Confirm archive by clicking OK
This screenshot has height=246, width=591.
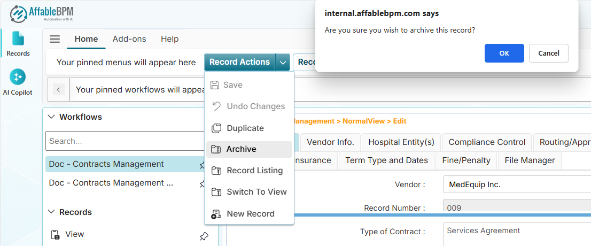[504, 53]
